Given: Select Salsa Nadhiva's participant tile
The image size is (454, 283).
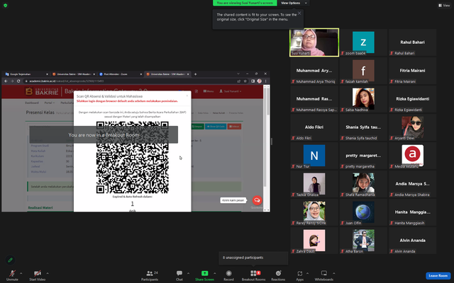Looking at the screenshot, I should coord(363,99).
